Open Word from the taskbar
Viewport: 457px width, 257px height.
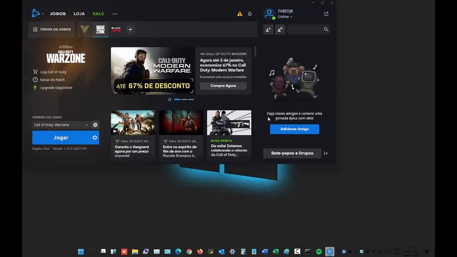[265, 252]
